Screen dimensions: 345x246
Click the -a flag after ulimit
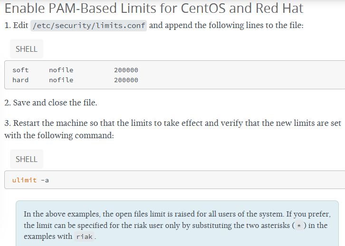pyautogui.click(x=45, y=180)
